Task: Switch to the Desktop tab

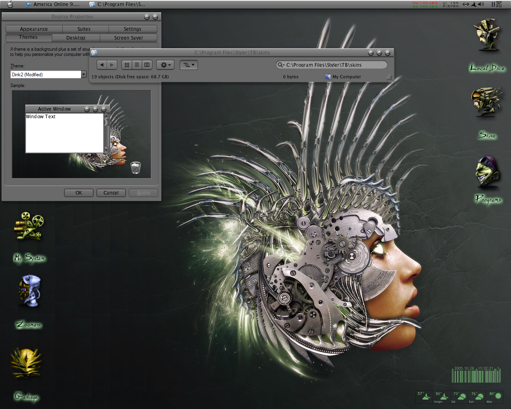Action: tap(76, 38)
